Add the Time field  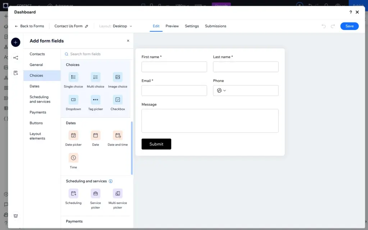pos(73,161)
